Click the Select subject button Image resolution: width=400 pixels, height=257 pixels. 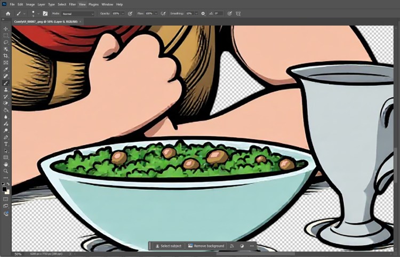pos(169,246)
